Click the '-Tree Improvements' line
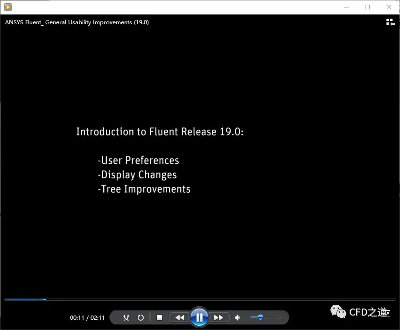The height and width of the screenshot is (330, 400). tap(144, 189)
